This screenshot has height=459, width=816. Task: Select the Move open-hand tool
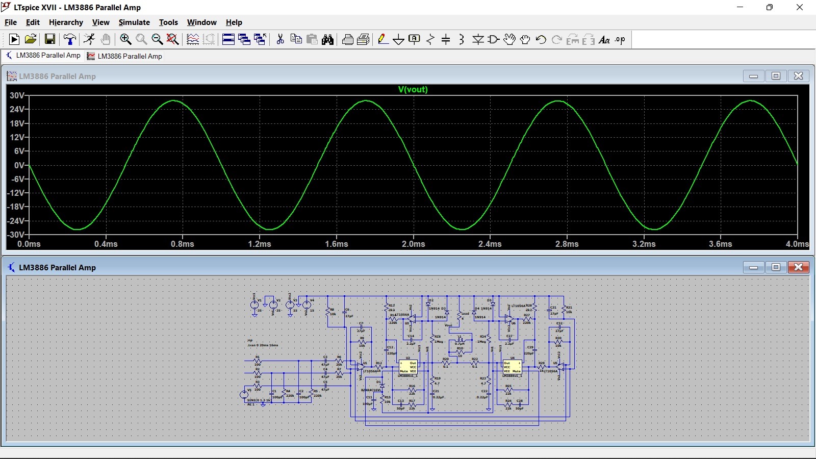pyautogui.click(x=509, y=39)
